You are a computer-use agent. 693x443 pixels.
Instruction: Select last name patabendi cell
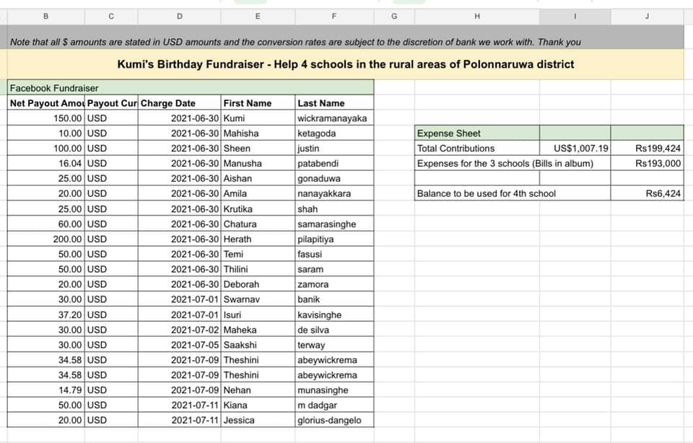[334, 163]
